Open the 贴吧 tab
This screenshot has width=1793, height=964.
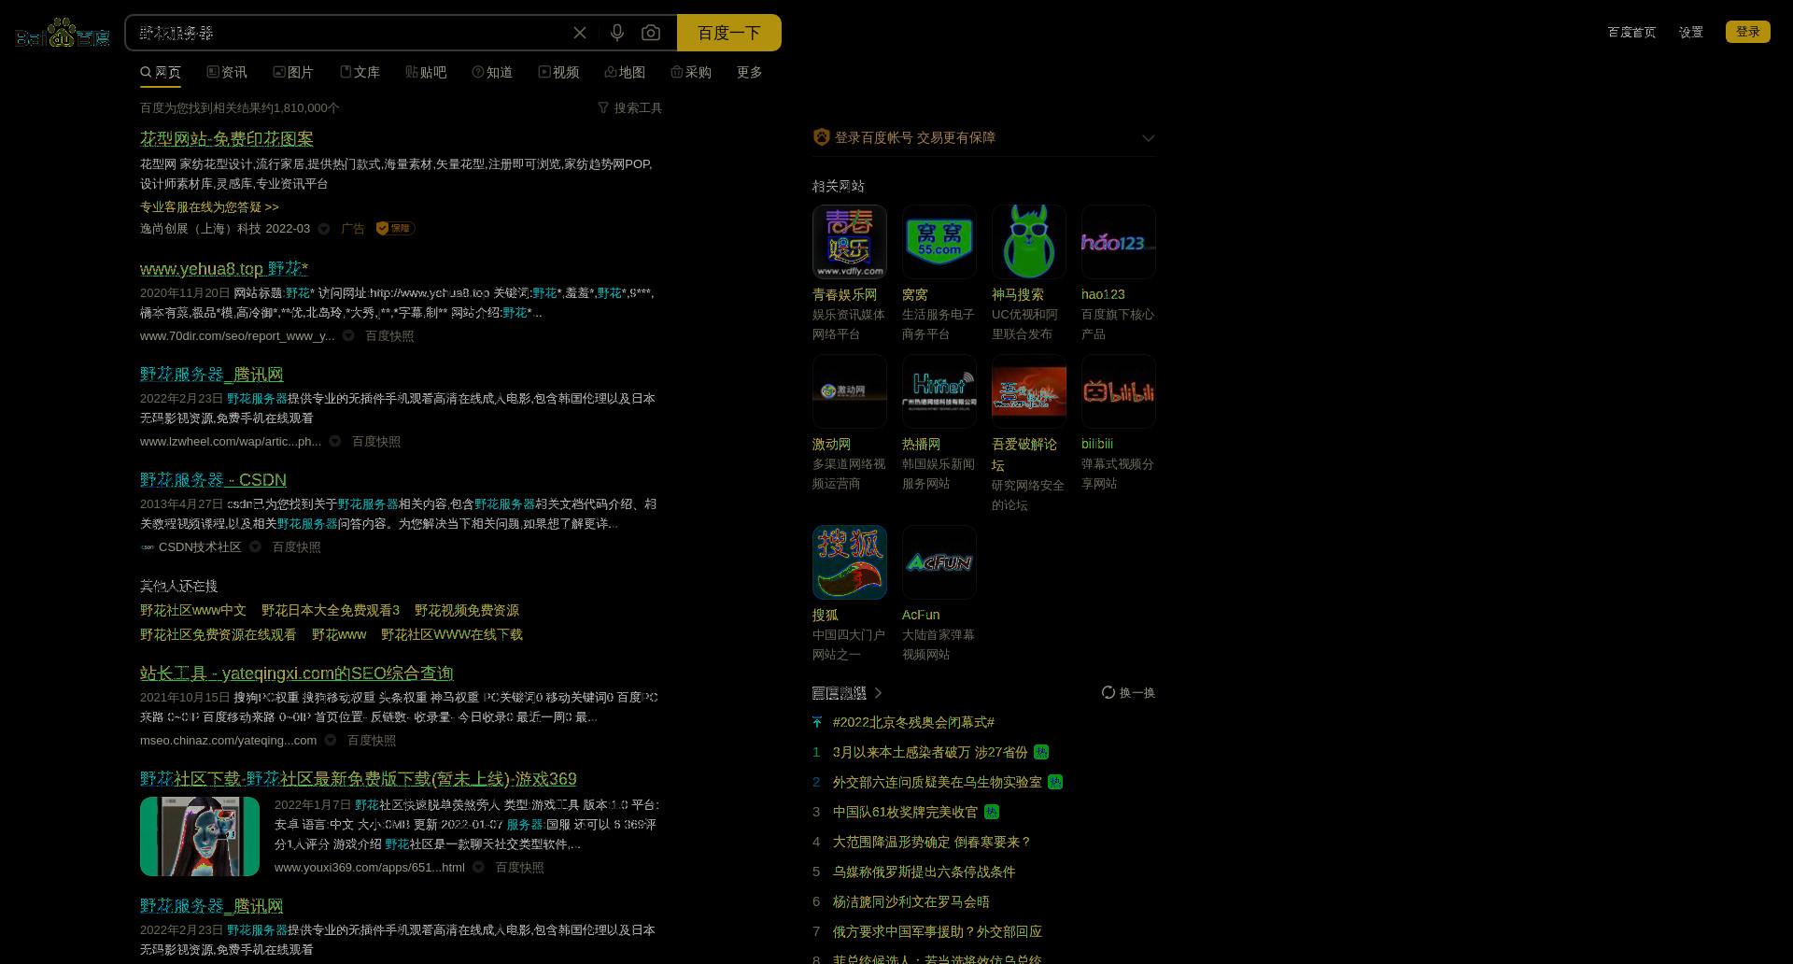pos(426,72)
